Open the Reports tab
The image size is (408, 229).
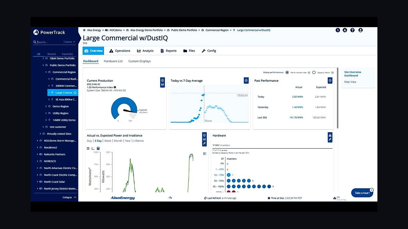tap(168, 51)
